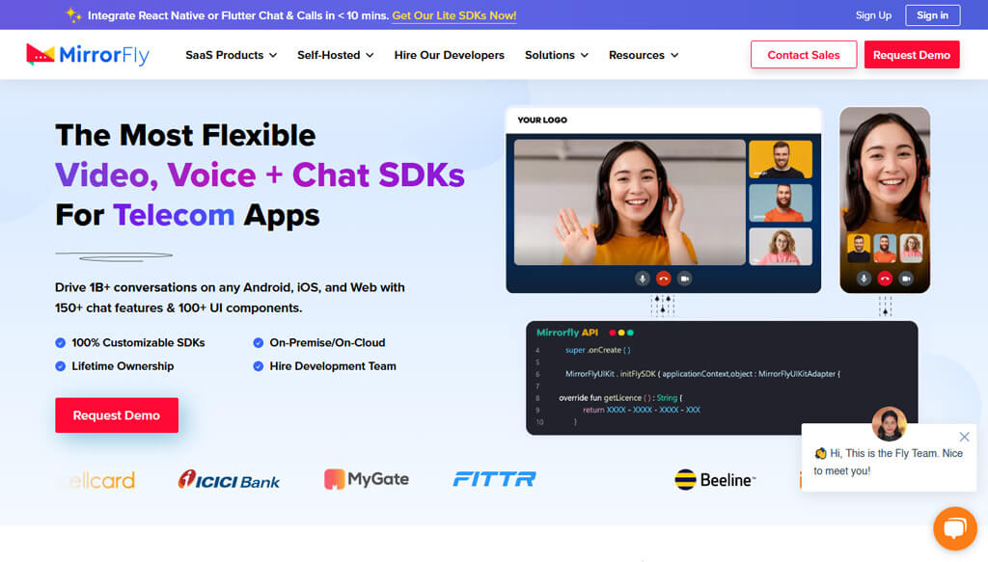The width and height of the screenshot is (988, 562).
Task: Click the camera icon in desktop video call
Action: [x=684, y=279]
